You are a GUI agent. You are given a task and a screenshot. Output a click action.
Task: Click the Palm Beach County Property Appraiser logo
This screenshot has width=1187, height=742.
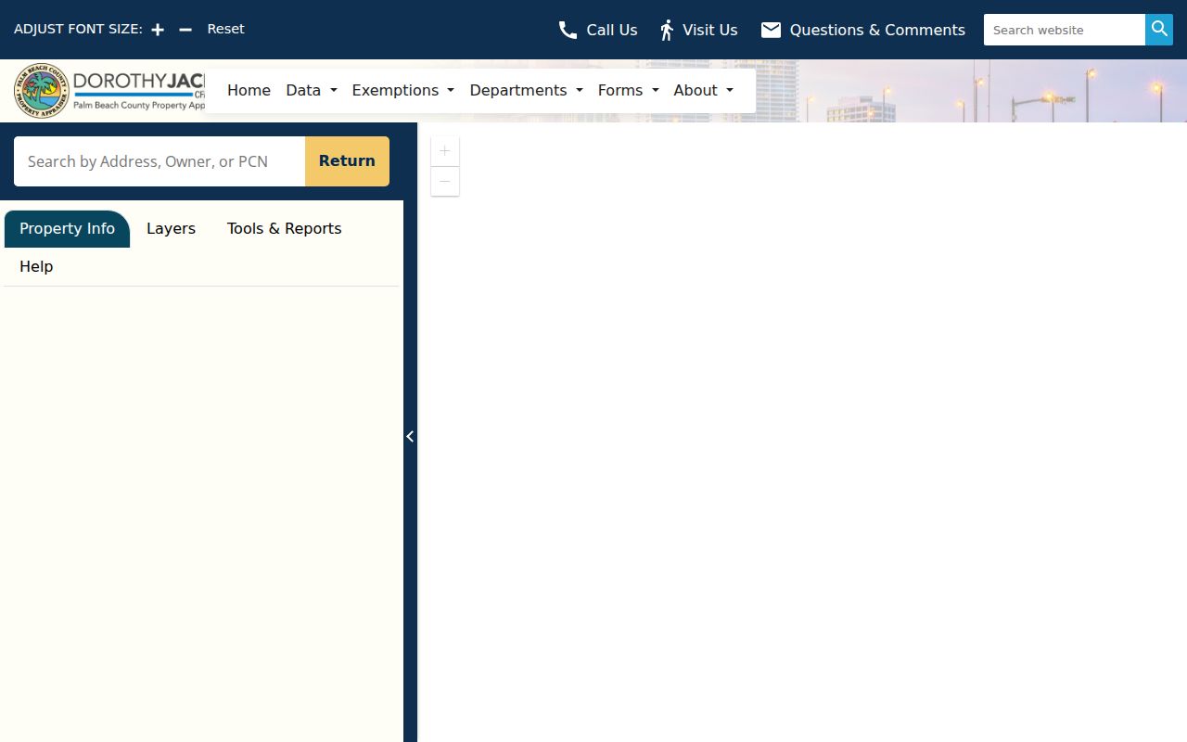coord(109,91)
